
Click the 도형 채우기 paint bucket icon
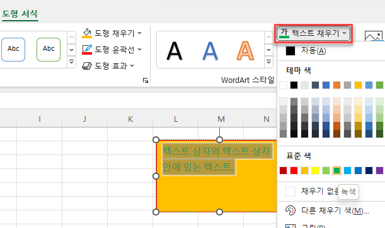[x=87, y=33]
